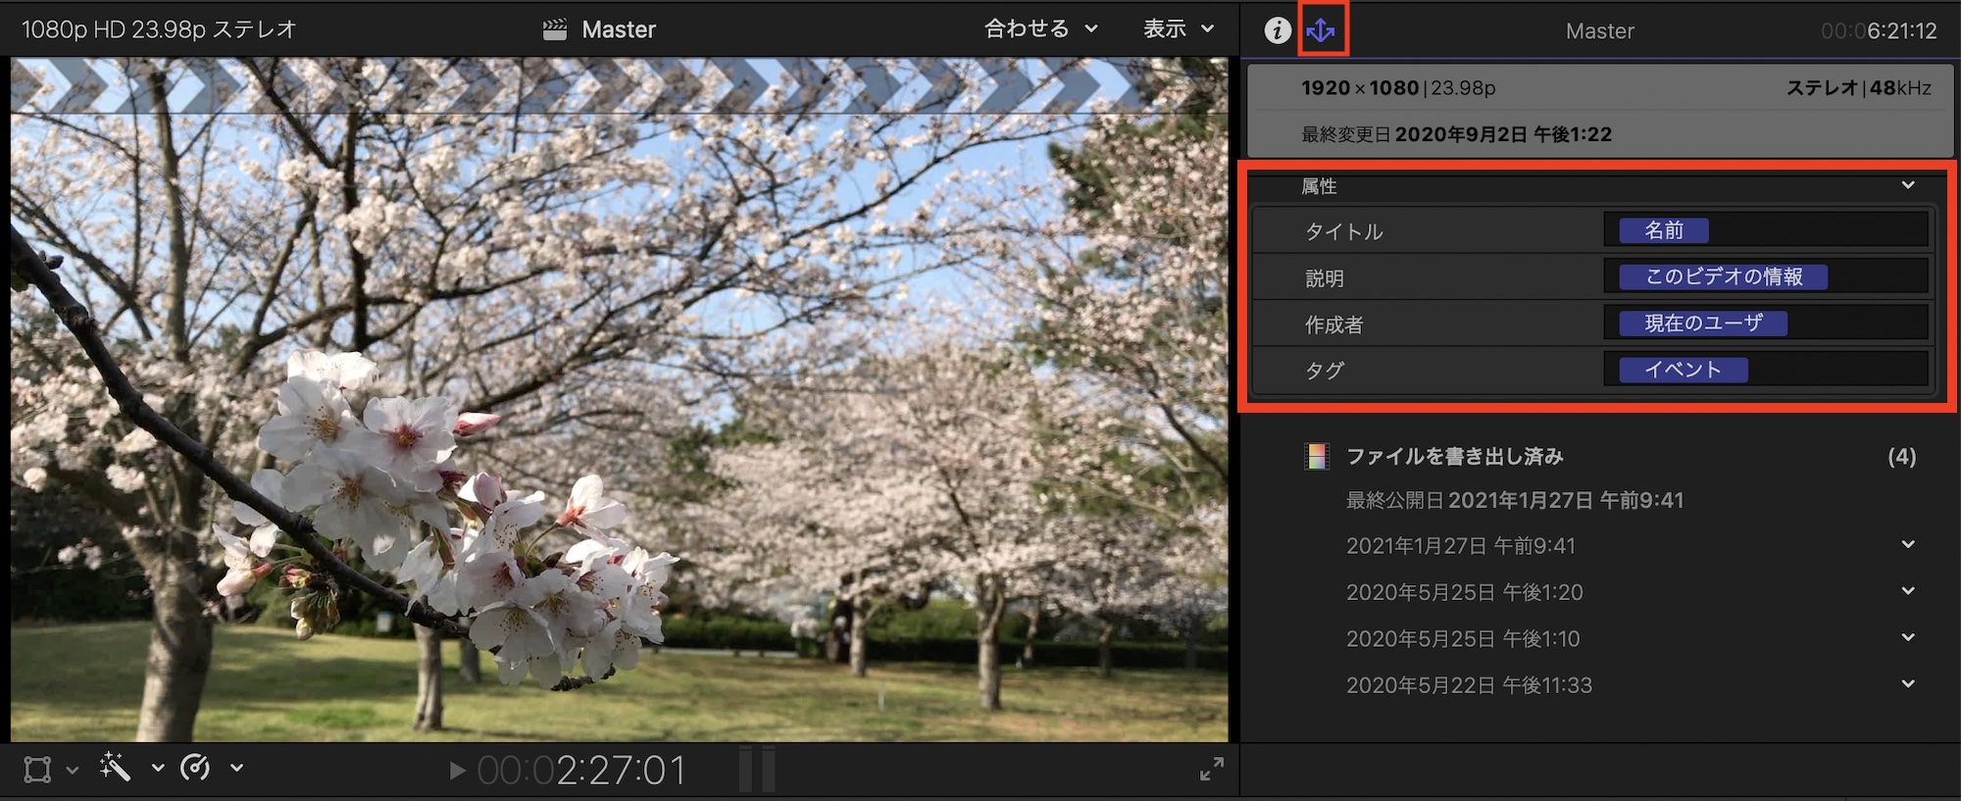Enter full-screen viewer mode
This screenshot has height=801, width=1961.
pos(1212,770)
